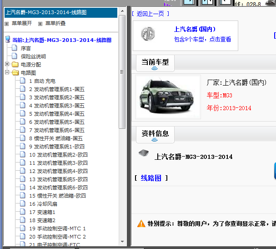Click the page icon for 1 启动 充电
Screen dimensions: 276x249
(x=23, y=81)
